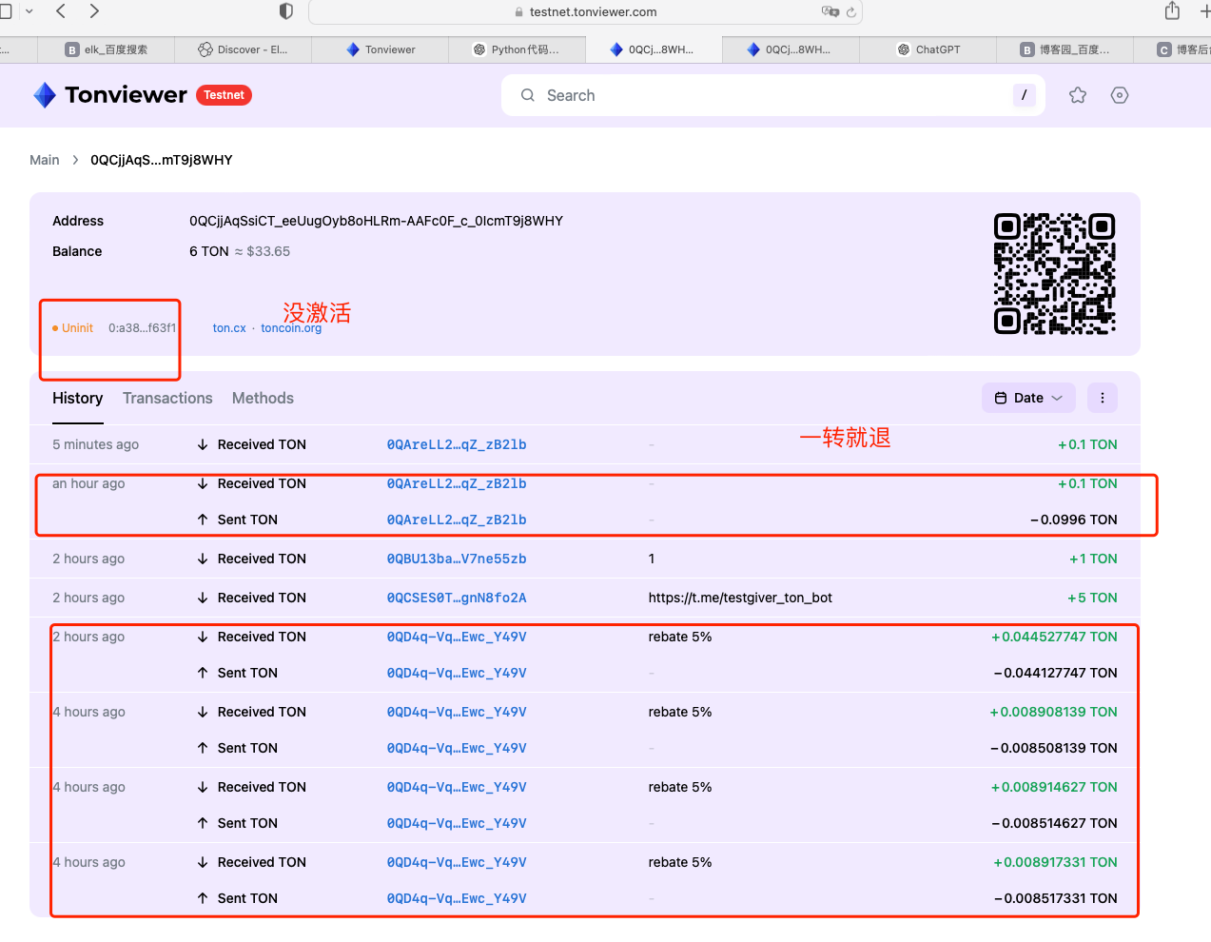Click received arrow icon in +1 TON row
This screenshot has height=942, width=1211.
[x=203, y=559]
